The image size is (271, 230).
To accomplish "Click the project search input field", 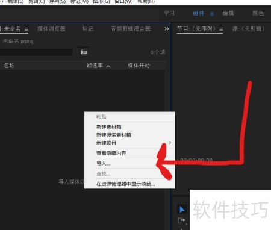I will click(36, 52).
